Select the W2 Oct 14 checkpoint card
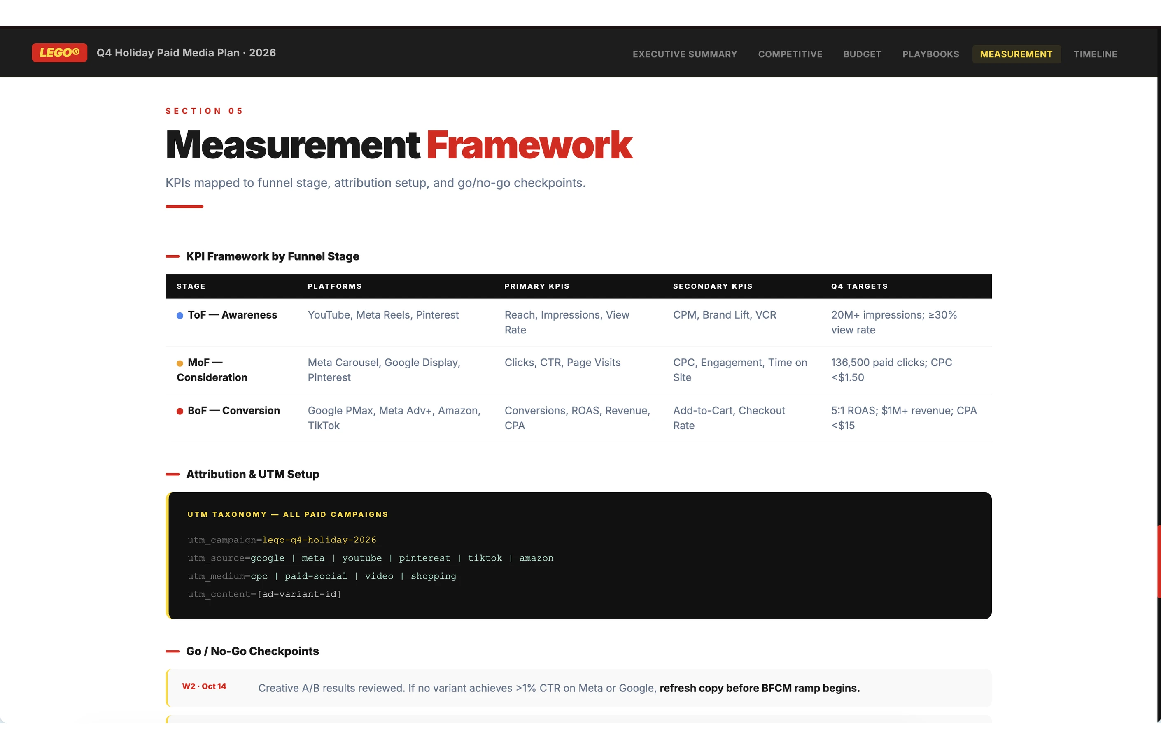This screenshot has width=1161, height=749. point(578,688)
